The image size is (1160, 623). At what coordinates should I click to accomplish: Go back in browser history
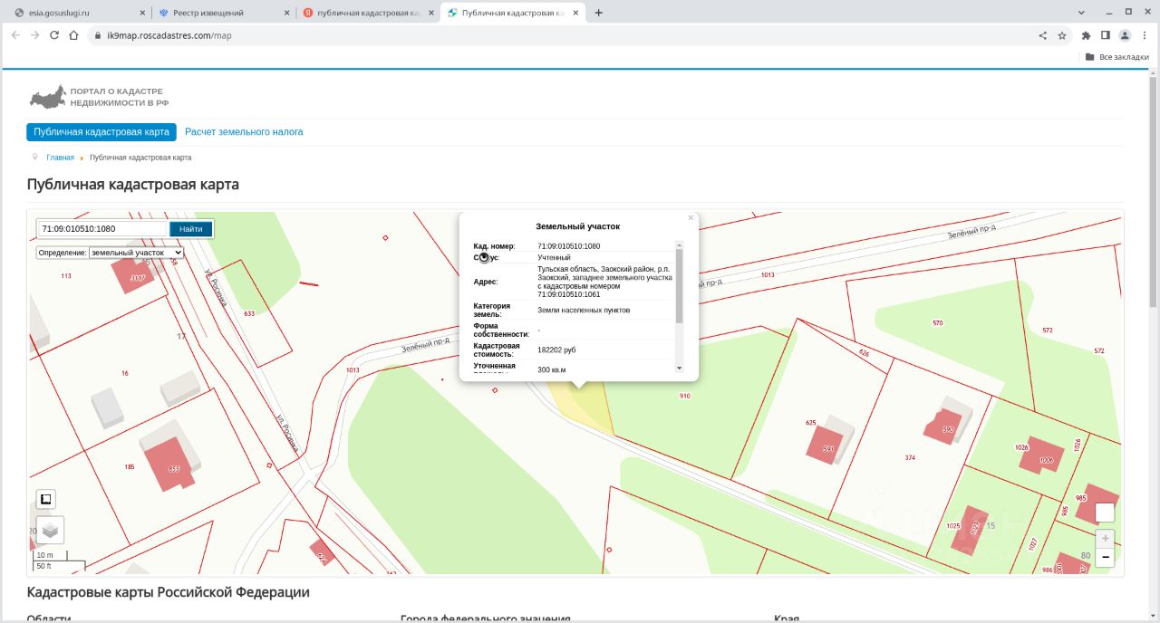pos(14,35)
